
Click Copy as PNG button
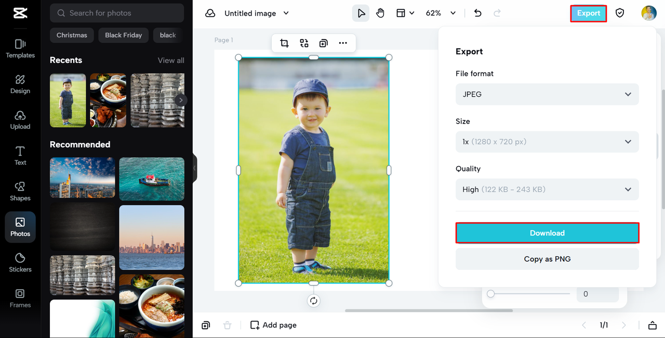[547, 259]
